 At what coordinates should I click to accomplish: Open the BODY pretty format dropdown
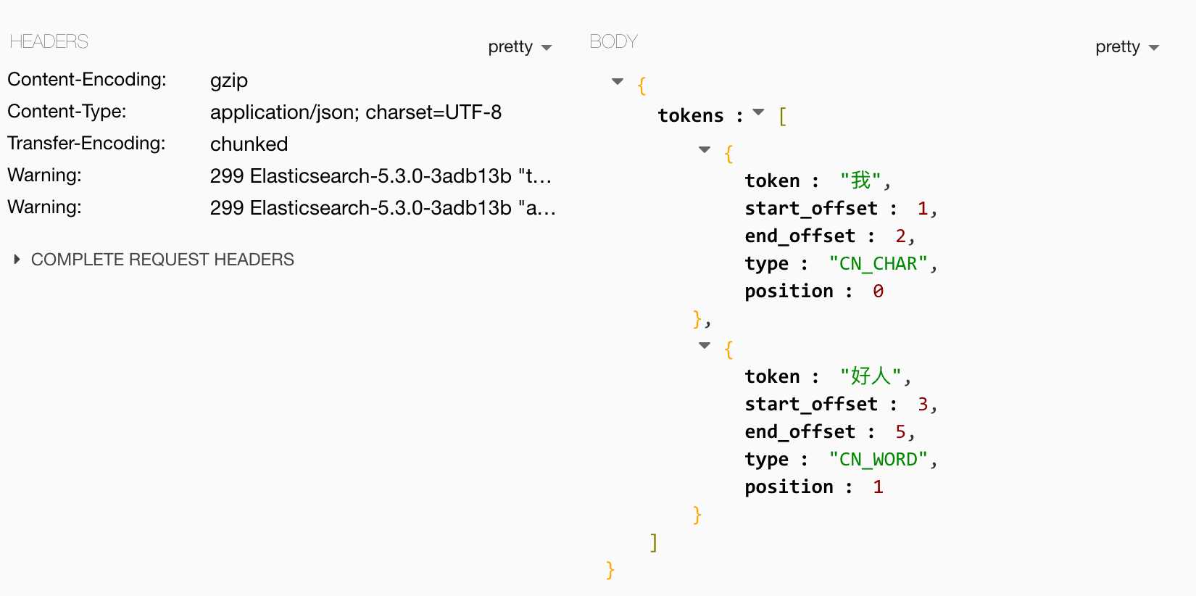[x=1127, y=47]
